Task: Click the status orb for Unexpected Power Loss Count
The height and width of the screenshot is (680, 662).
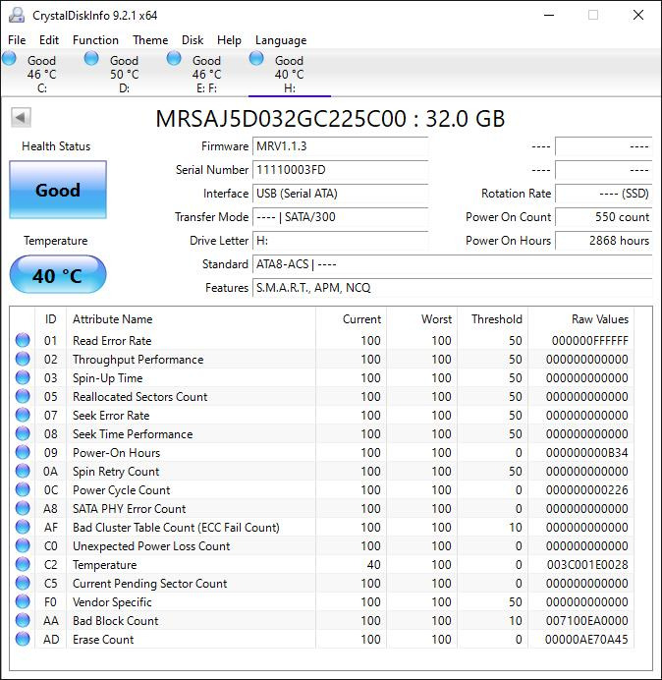Action: (23, 545)
